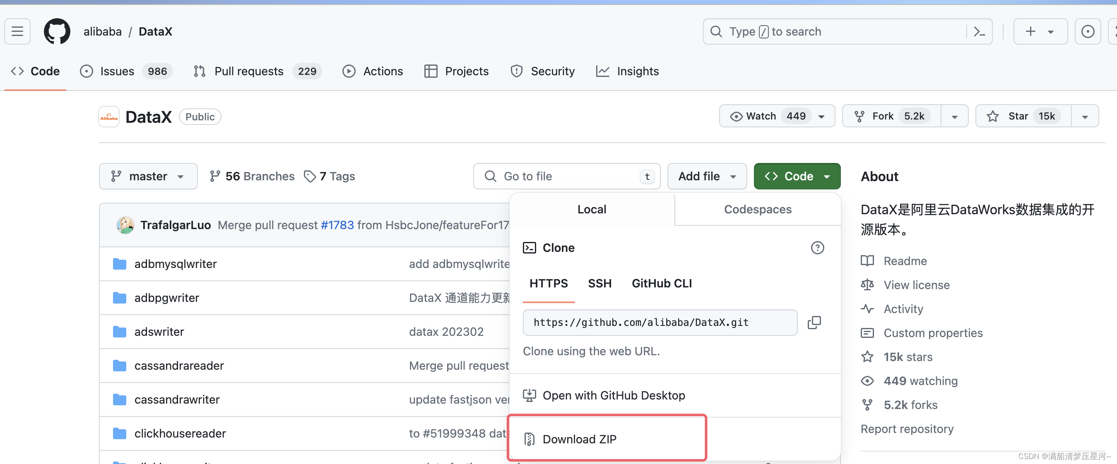Open the issues circle icon in header

point(1088,31)
